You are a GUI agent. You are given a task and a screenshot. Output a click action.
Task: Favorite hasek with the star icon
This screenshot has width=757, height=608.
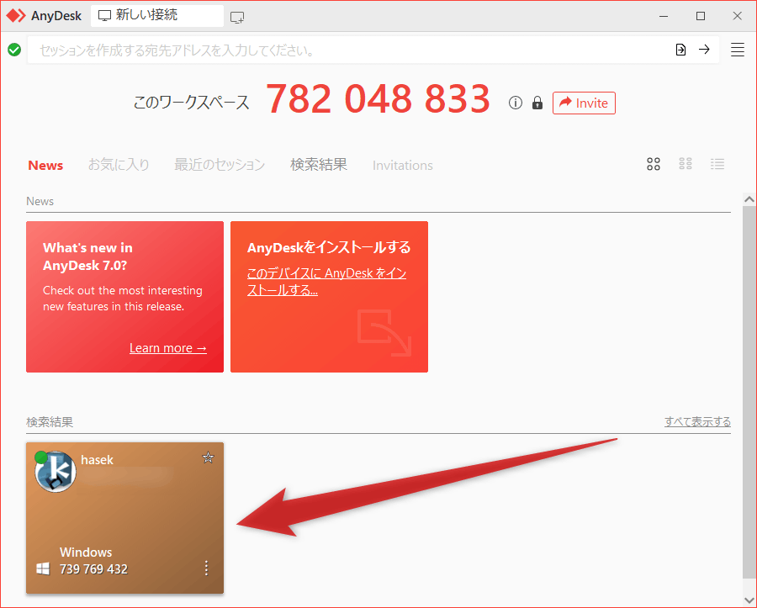coord(208,457)
